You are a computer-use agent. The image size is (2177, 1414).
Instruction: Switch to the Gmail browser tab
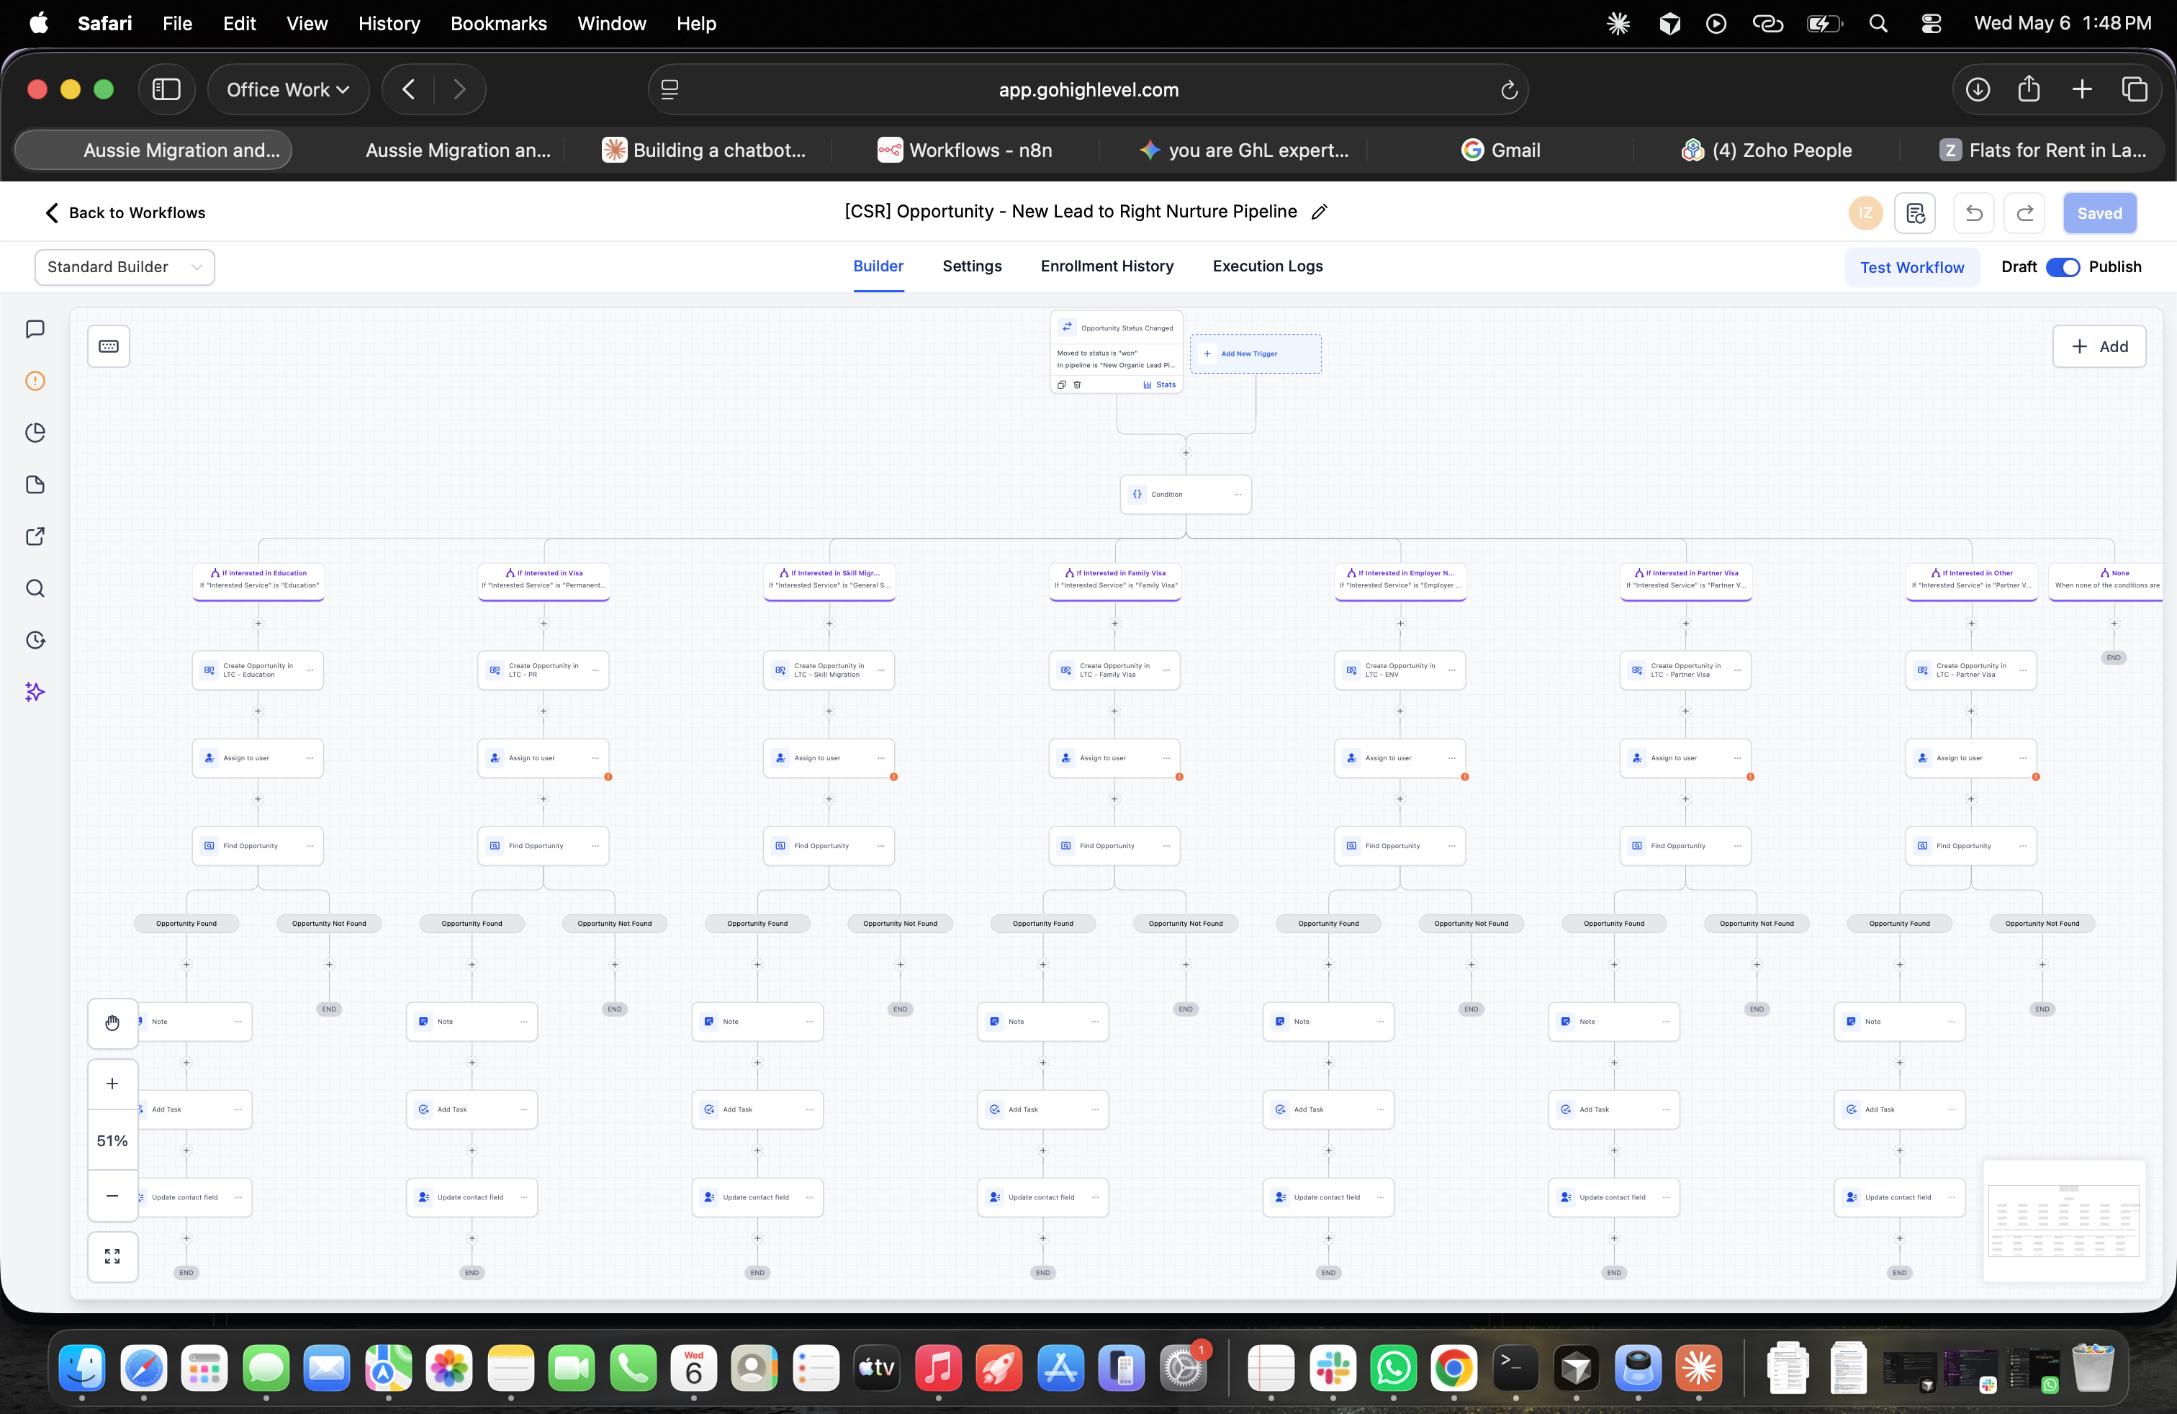(1500, 150)
